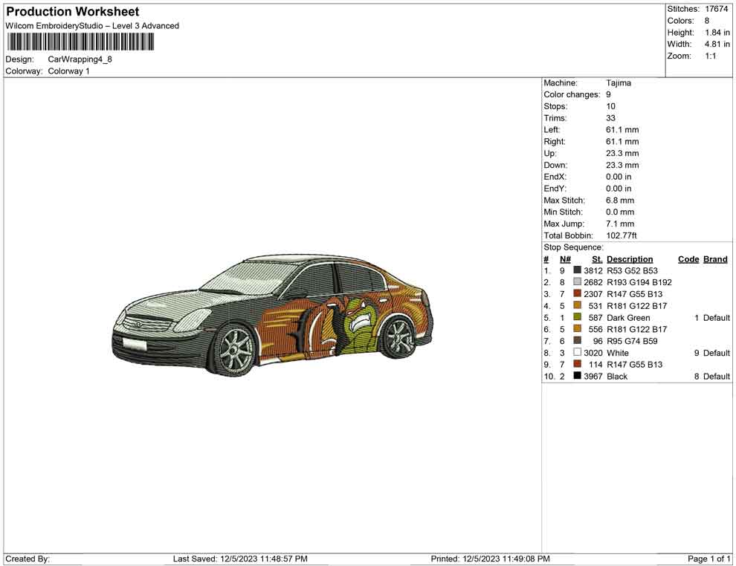The height and width of the screenshot is (566, 736).
Task: Click the Code column header
Action: [688, 259]
